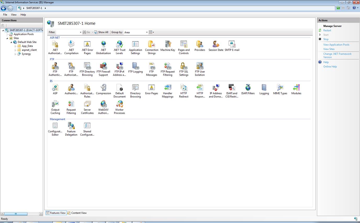Open IIS Compression feature
This screenshot has width=360, height=223.
(x=103, y=89)
